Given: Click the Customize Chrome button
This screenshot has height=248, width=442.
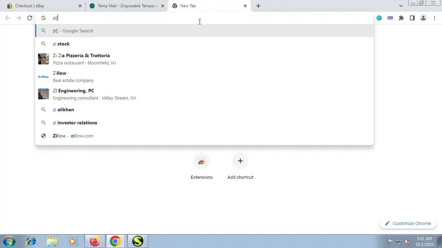Looking at the screenshot, I should point(408,223).
